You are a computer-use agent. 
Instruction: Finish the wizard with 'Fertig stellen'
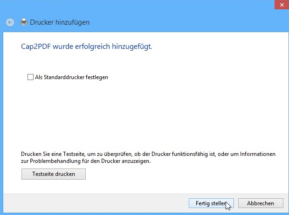point(211,203)
